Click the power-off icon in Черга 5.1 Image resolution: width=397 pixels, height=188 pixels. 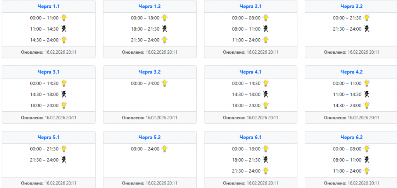pyautogui.click(x=64, y=159)
